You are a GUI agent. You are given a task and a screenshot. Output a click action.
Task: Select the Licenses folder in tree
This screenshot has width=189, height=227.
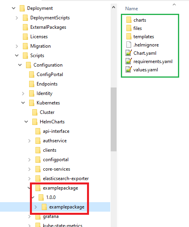35,37
